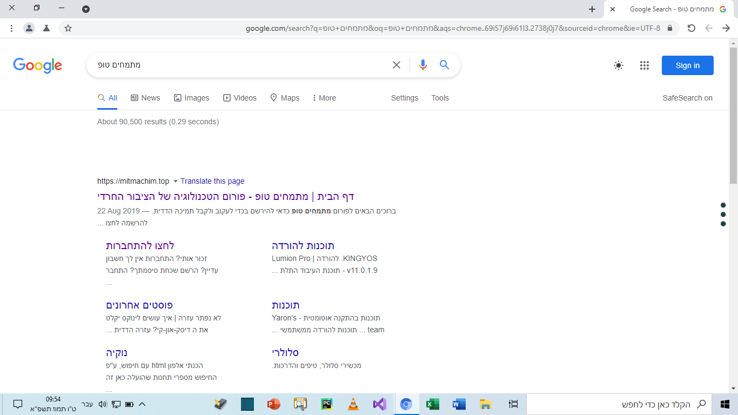Toggle dark theme with the sun icon
Image resolution: width=738 pixels, height=415 pixels.
tap(619, 65)
